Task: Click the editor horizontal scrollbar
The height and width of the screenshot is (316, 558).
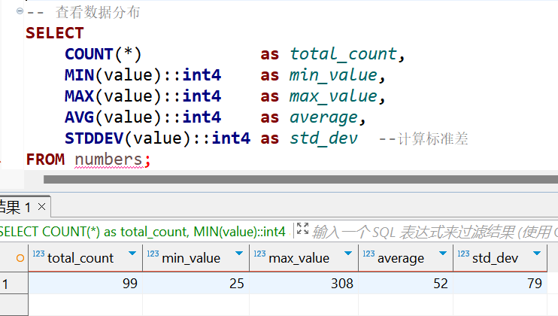Action: click(301, 179)
